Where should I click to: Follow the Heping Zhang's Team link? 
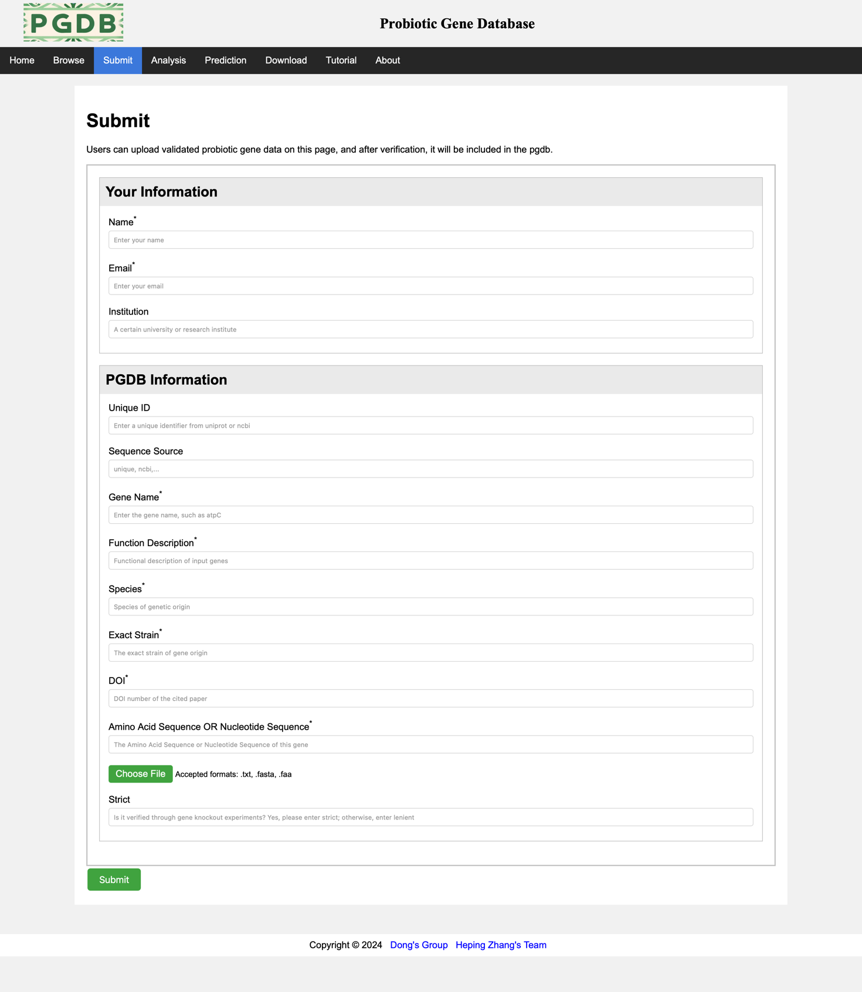[501, 945]
